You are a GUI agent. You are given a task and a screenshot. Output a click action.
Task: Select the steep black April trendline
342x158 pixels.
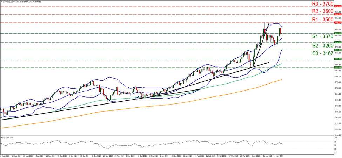(260, 44)
